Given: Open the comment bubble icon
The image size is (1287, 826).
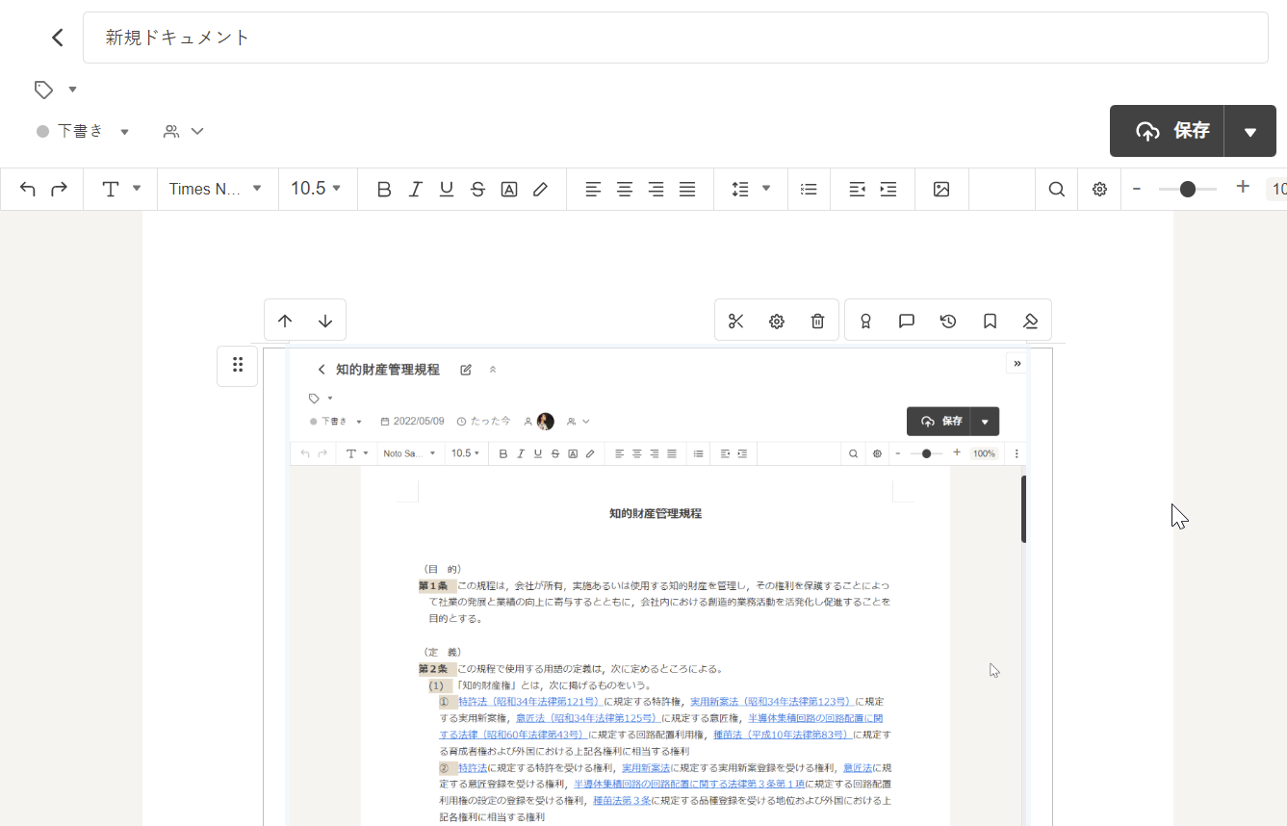Looking at the screenshot, I should point(906,322).
